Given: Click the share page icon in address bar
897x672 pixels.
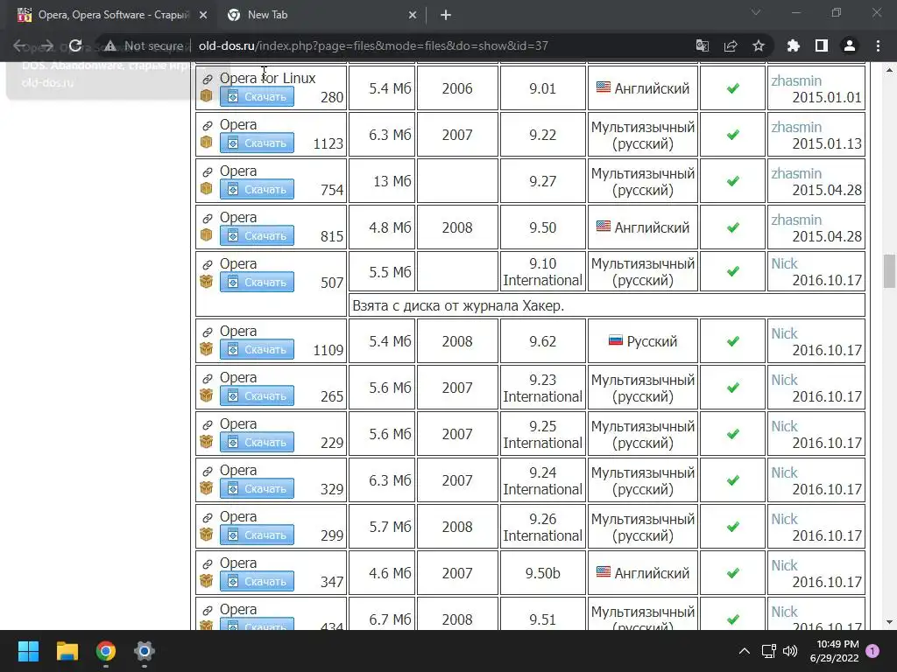Looking at the screenshot, I should (x=731, y=45).
